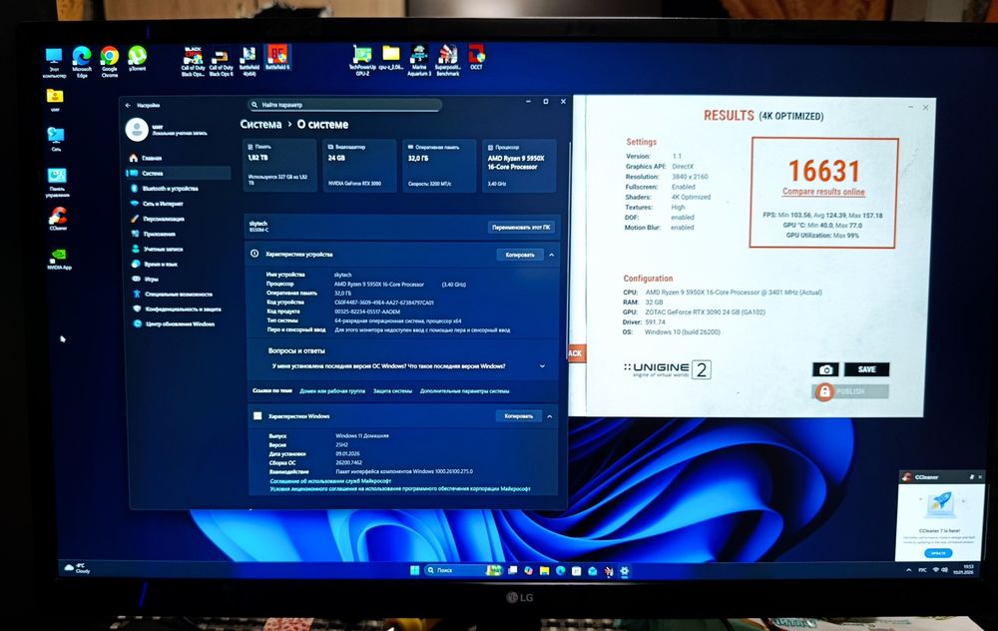Expand the Windows latest-version question
The width and height of the screenshot is (998, 631).
[x=542, y=366]
